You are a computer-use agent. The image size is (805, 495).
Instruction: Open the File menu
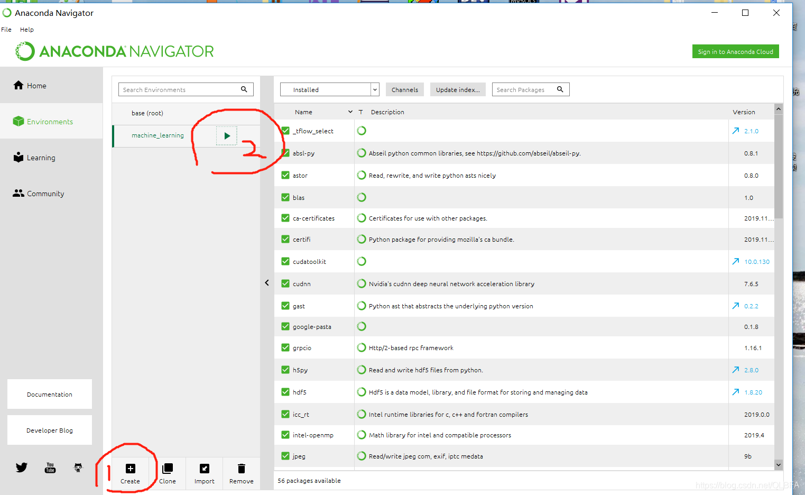pos(6,30)
